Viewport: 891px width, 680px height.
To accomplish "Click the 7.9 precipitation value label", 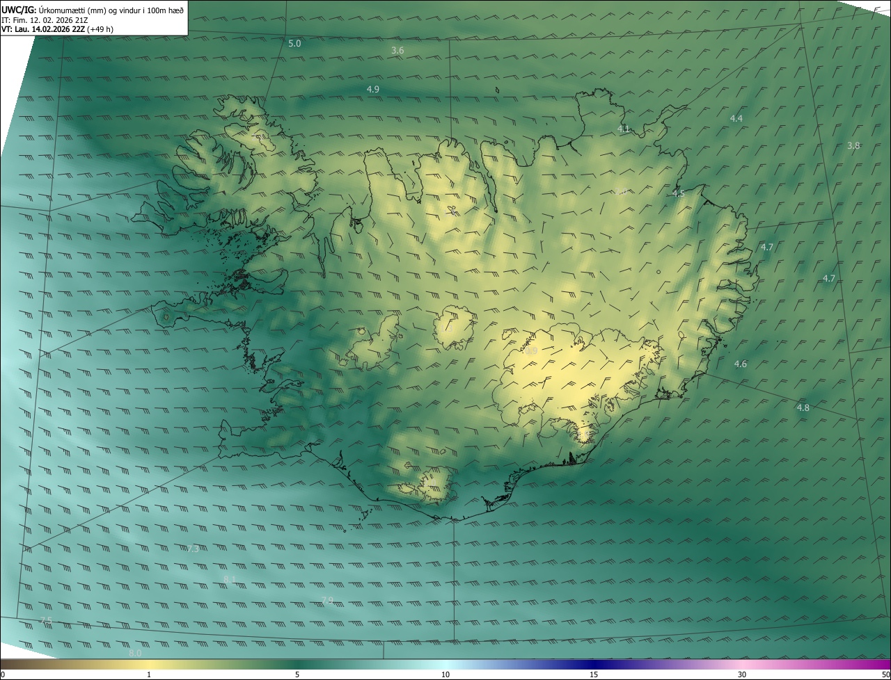I will [x=327, y=600].
